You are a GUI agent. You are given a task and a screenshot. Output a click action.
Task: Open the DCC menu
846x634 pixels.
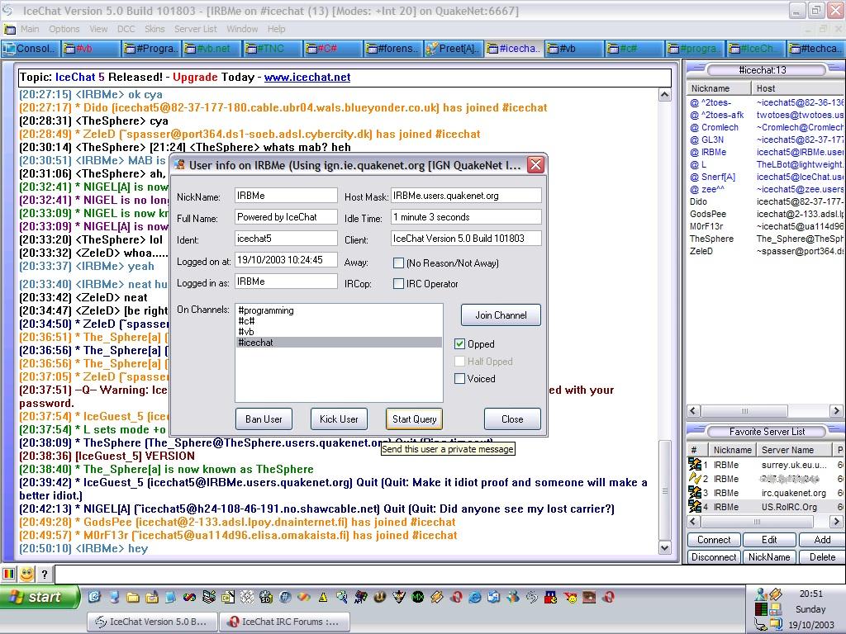[x=126, y=29]
